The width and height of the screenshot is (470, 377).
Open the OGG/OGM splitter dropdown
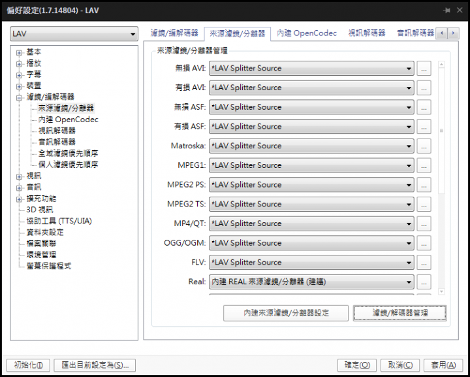pyautogui.click(x=311, y=243)
